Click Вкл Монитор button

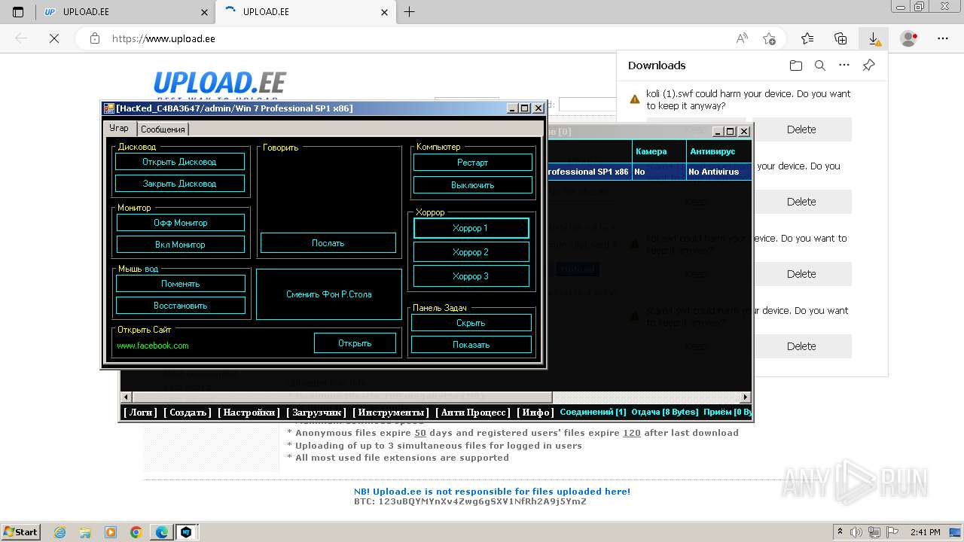click(x=180, y=245)
